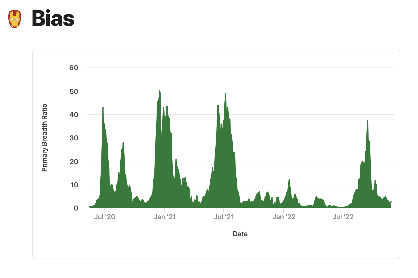Click the Jul '22 x-axis label
The width and height of the screenshot is (418, 278).
(343, 217)
